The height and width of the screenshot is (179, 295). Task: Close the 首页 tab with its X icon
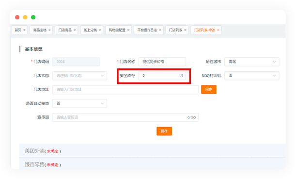pyautogui.click(x=24, y=30)
